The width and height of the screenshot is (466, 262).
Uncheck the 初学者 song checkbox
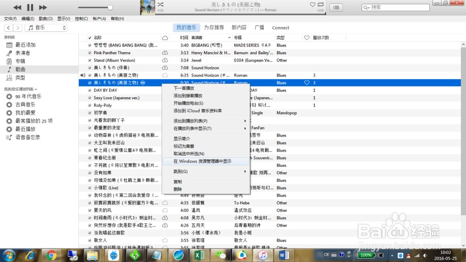(x=90, y=113)
